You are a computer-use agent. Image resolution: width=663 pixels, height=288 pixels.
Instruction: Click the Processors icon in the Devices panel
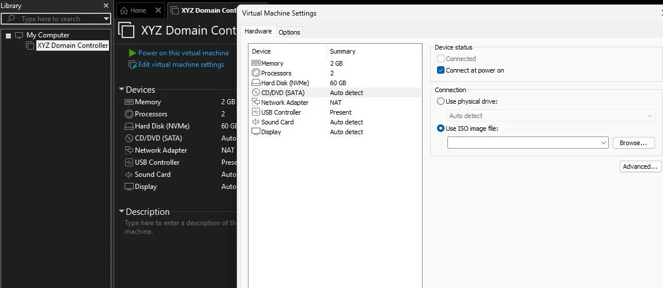pyautogui.click(x=129, y=114)
